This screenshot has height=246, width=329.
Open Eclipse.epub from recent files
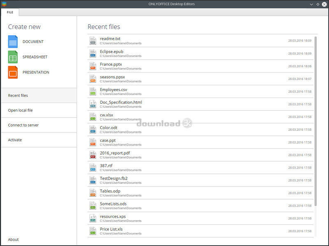[201, 53]
